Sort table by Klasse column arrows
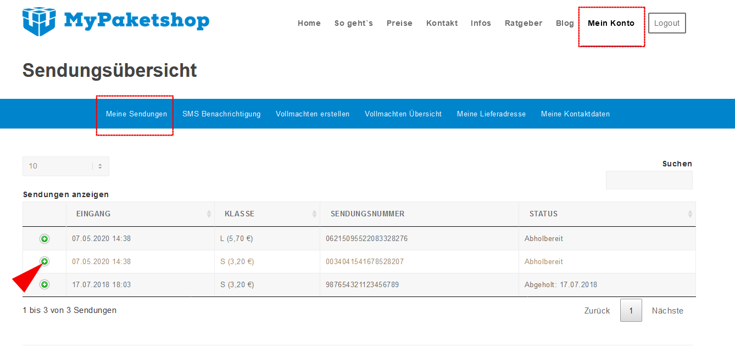Screen dimensions: 735x358 tap(314, 214)
